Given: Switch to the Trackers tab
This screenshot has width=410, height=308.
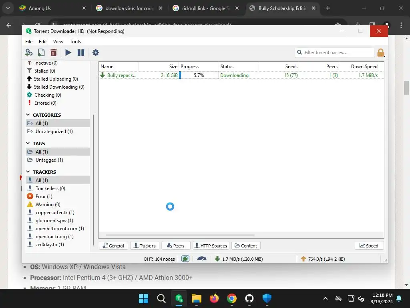Looking at the screenshot, I should (x=145, y=246).
